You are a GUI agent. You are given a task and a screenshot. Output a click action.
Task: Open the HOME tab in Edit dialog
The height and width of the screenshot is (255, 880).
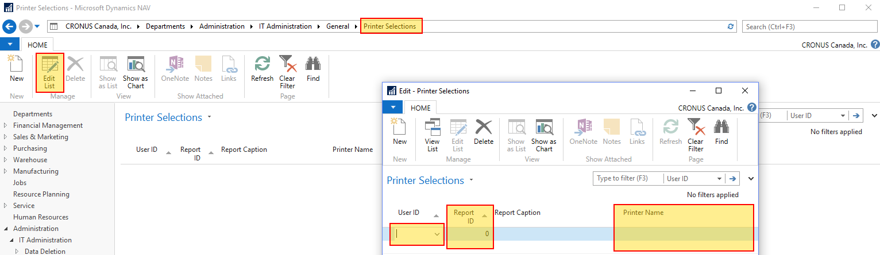(420, 108)
